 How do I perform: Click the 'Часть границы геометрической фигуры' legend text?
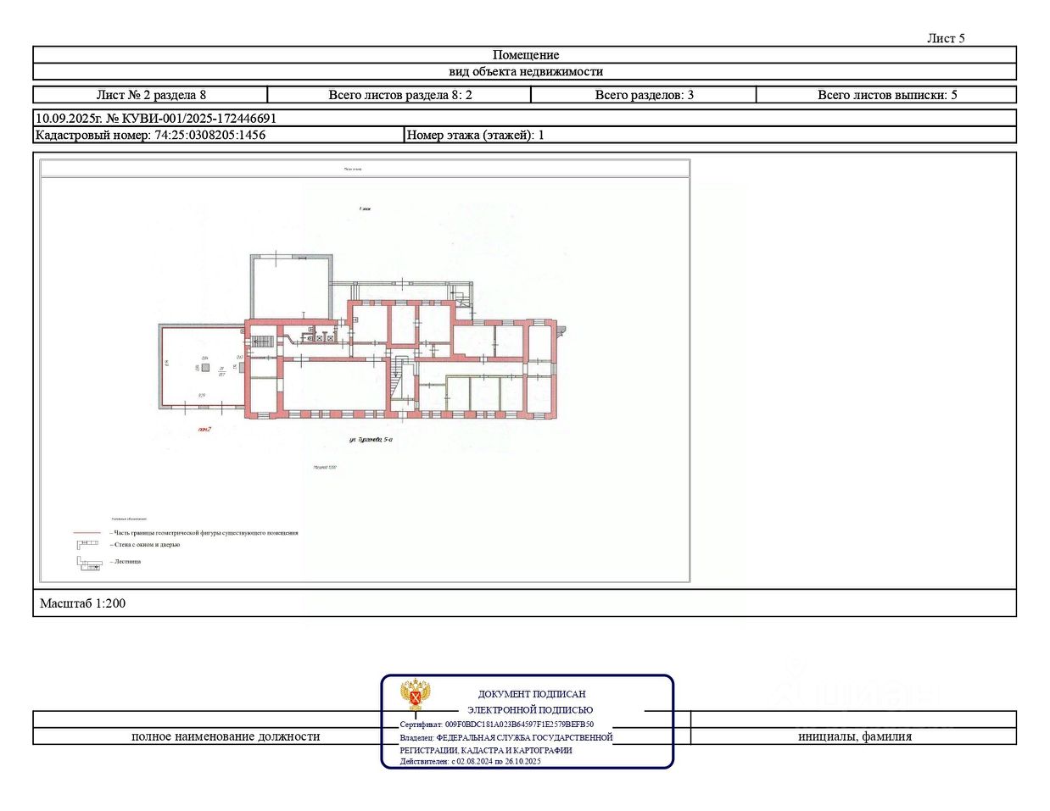tap(203, 533)
